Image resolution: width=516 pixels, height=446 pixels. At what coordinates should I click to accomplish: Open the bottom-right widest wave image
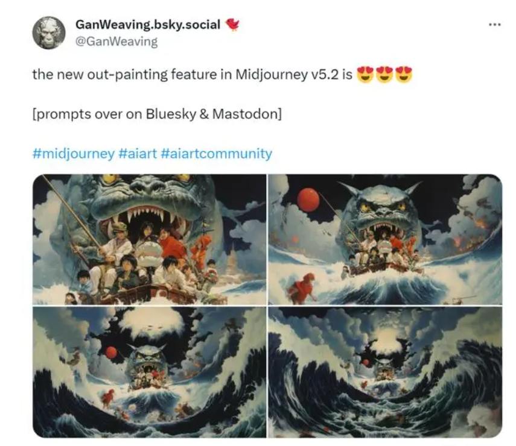(386, 372)
